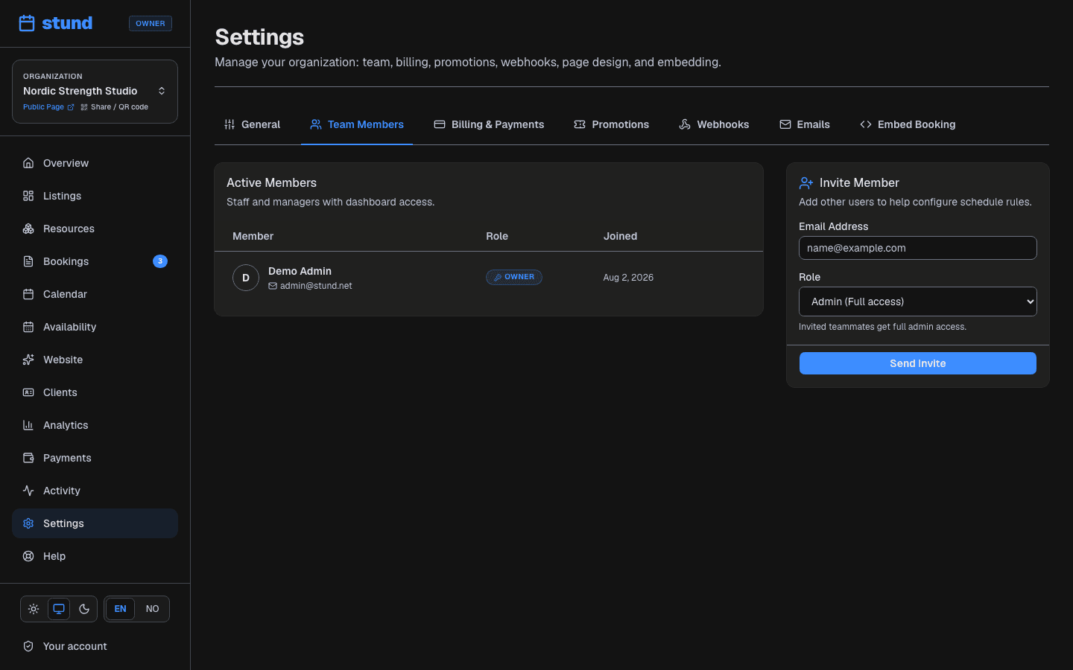This screenshot has width=1073, height=670.
Task: Click the Role column header
Action: 497,236
